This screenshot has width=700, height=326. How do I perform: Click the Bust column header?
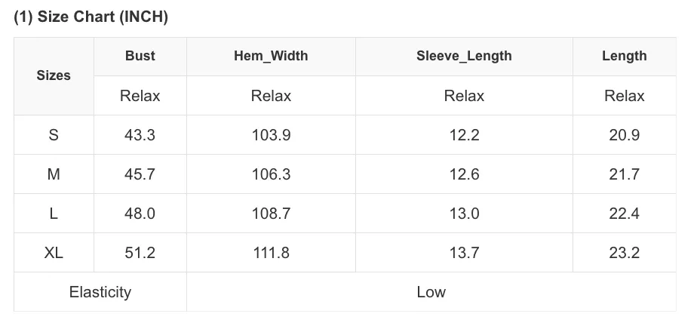click(x=140, y=56)
